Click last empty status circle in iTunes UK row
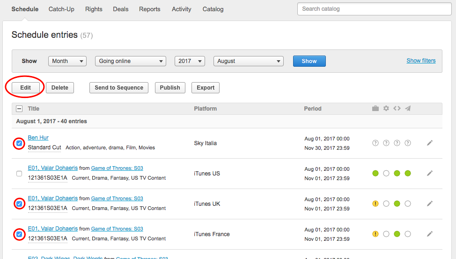 tap(408, 203)
